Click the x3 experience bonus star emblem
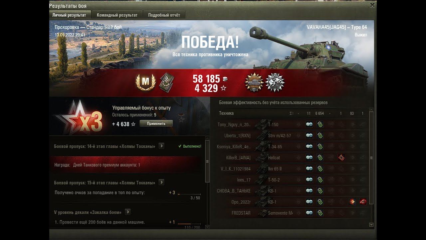Image resolution: width=426 pixels, height=240 pixels. tap(79, 117)
